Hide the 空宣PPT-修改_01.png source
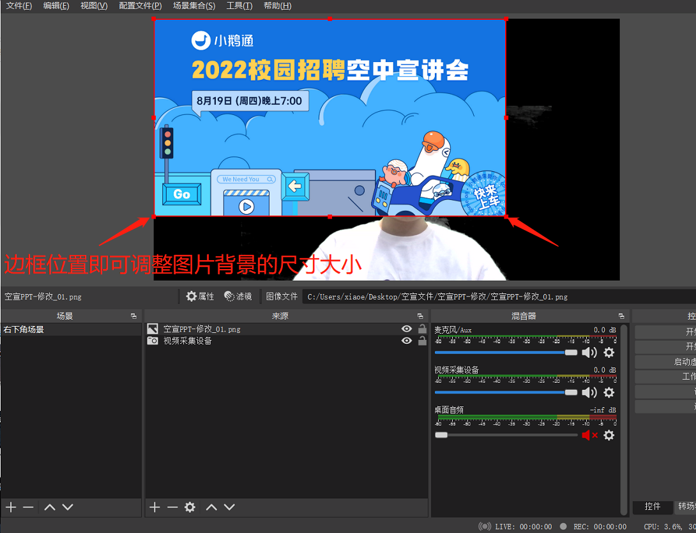This screenshot has width=696, height=533. 407,328
